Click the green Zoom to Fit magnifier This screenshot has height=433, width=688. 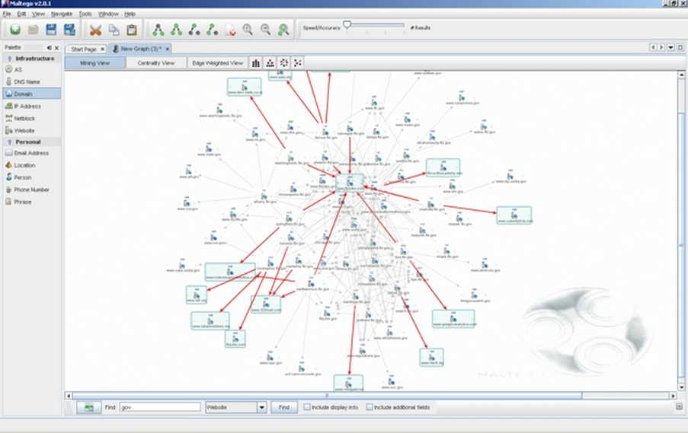pos(283,30)
